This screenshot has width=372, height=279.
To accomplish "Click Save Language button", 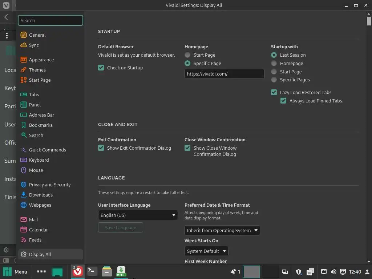I will pos(121,227).
